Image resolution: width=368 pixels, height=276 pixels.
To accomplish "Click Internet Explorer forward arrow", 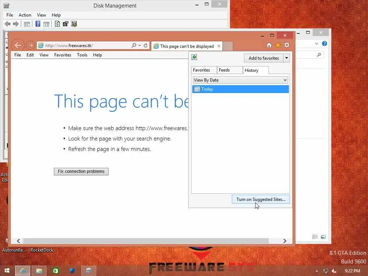I will click(30, 45).
